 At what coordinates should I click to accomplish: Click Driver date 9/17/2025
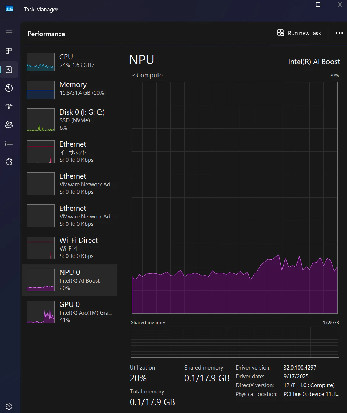pos(296,377)
